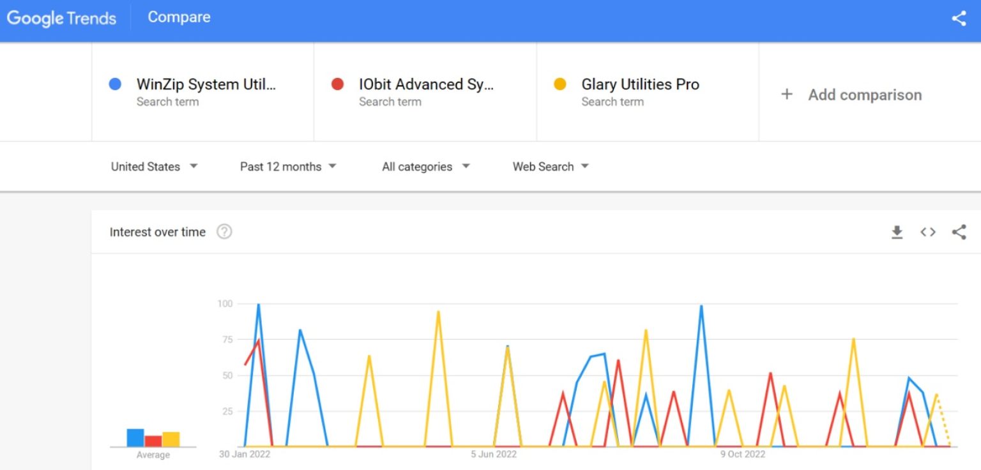Expand the All categories dropdown

click(425, 167)
